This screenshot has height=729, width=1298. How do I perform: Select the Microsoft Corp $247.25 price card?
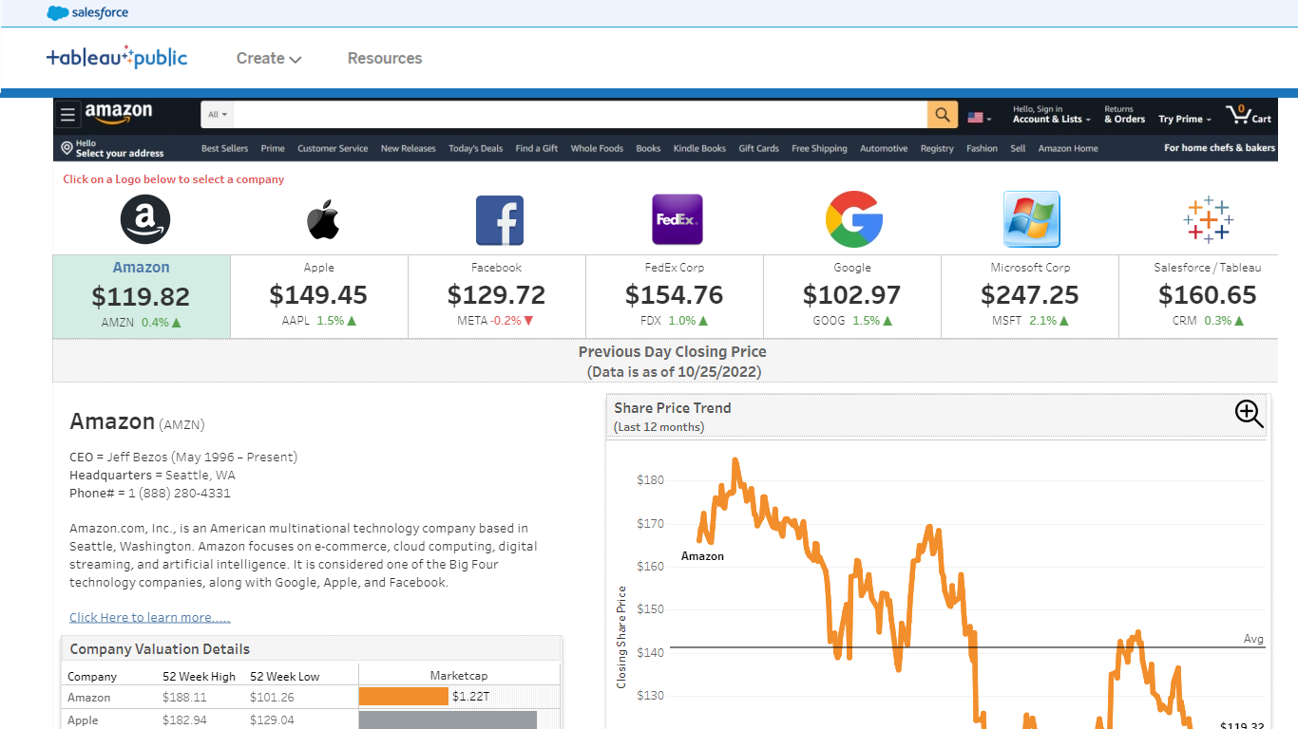click(x=1030, y=296)
